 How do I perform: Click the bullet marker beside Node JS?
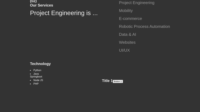(x=30, y=80)
